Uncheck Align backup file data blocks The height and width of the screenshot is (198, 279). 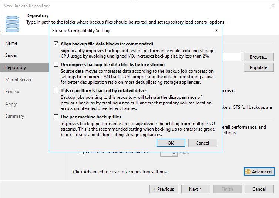tap(56, 44)
